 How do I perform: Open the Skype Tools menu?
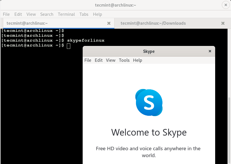click(x=124, y=60)
